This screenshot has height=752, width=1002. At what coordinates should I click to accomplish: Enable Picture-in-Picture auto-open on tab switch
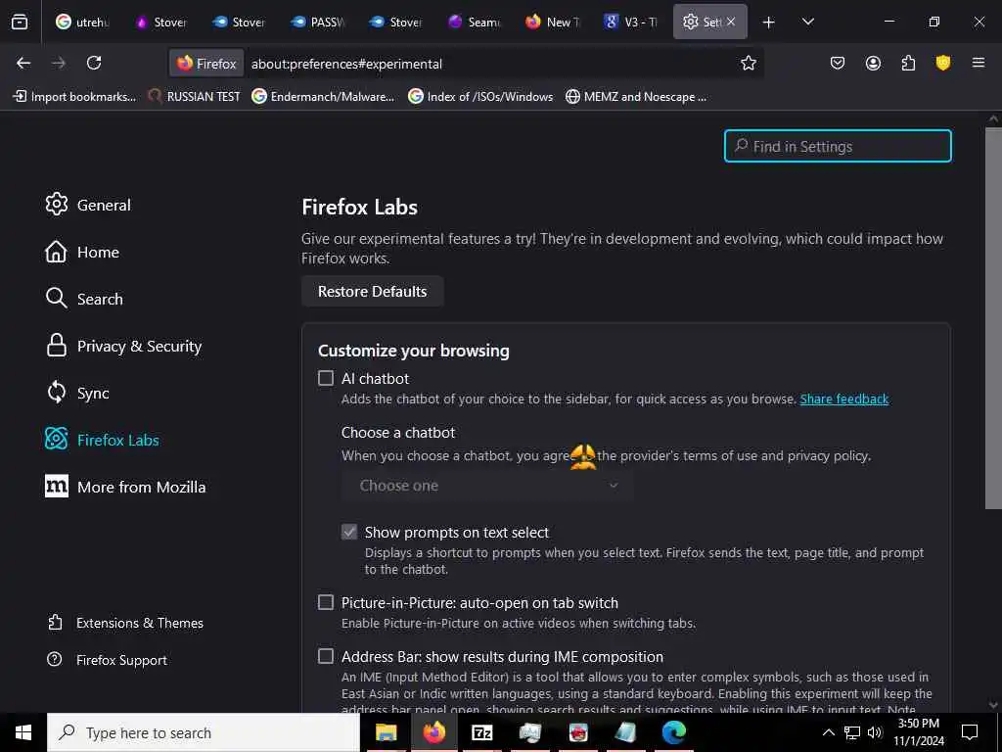coord(326,602)
